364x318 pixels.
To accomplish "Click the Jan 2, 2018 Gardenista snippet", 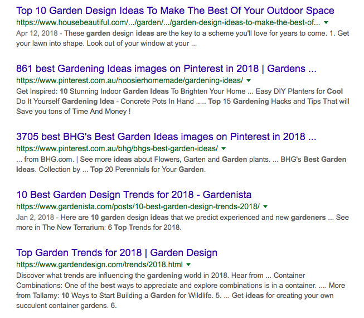I will (178, 222).
